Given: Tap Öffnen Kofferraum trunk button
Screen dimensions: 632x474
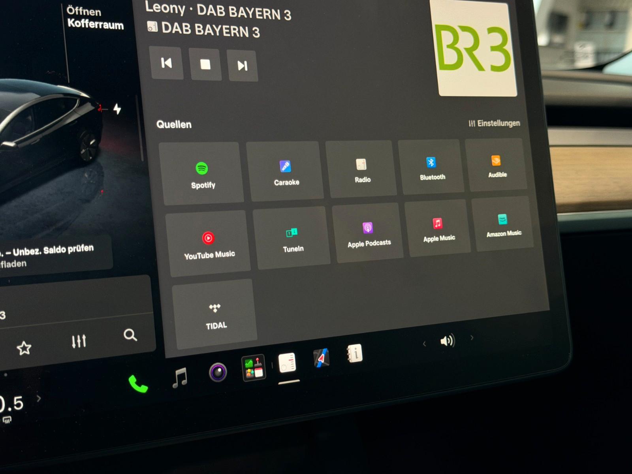Looking at the screenshot, I should (95, 18).
